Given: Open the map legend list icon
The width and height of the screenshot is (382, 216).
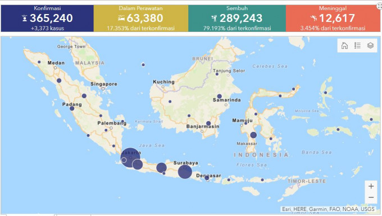Looking at the screenshot, I should [357, 45].
